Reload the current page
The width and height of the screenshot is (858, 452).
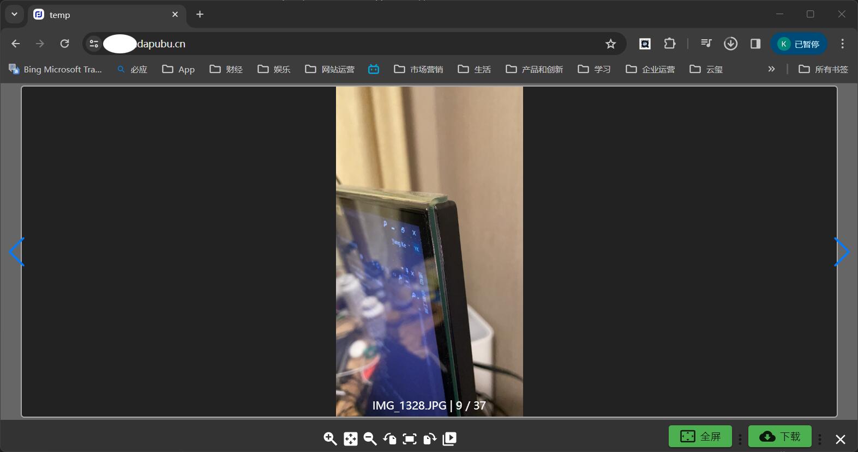click(x=64, y=44)
